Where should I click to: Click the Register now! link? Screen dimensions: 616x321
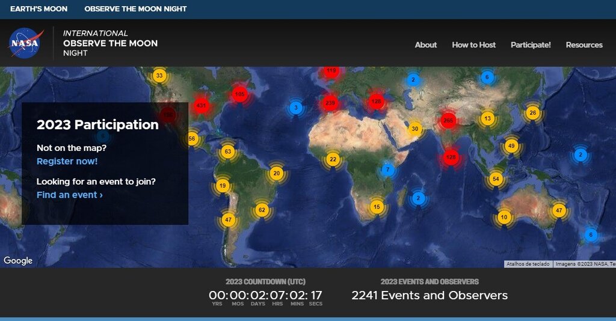(67, 161)
